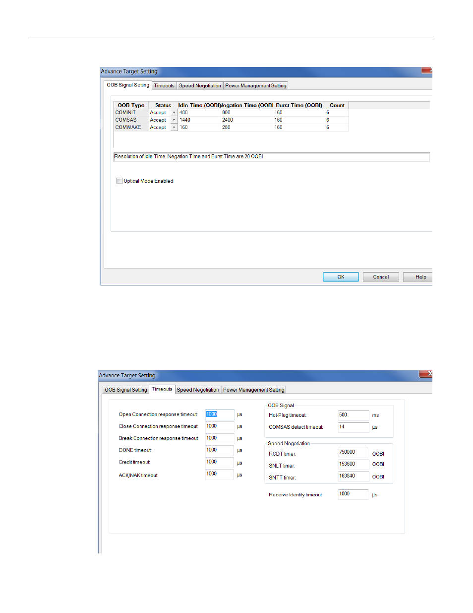The width and height of the screenshot is (473, 613).
Task: Select the COMSAS Count cell
Action: pos(337,120)
